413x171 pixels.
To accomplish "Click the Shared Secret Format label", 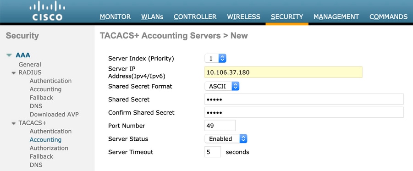I will click(140, 86).
